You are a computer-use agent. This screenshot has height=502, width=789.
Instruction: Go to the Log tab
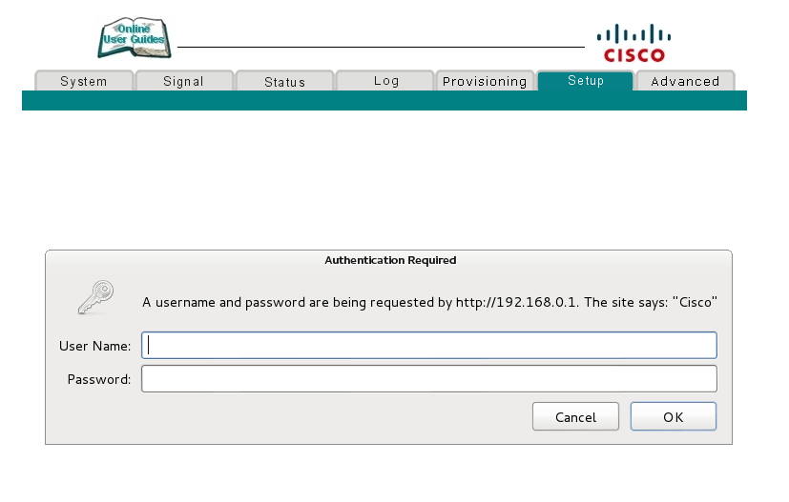(x=386, y=81)
